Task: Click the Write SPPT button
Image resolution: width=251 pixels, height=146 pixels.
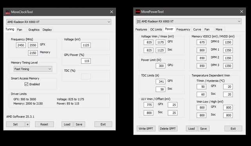Action: tap(146, 128)
